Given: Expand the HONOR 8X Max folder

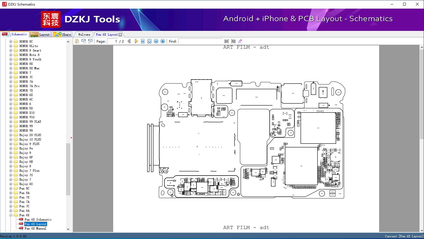Looking at the screenshot, I should [11, 68].
